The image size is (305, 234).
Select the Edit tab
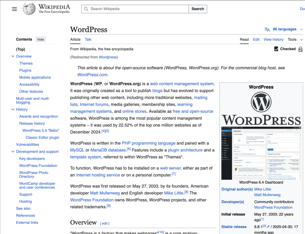[256, 40]
